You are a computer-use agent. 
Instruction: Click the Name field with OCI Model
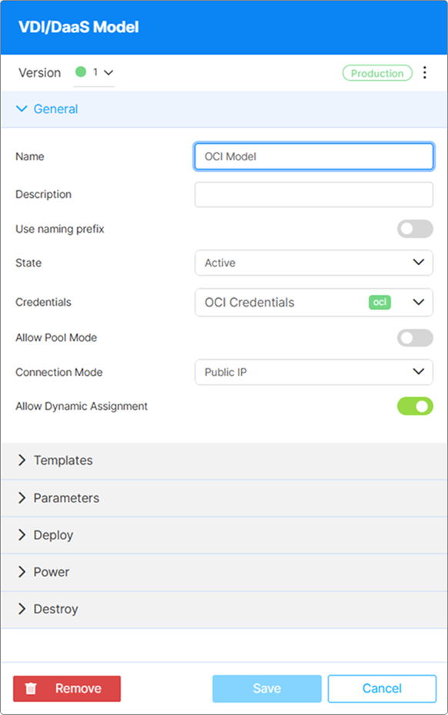[x=313, y=156]
